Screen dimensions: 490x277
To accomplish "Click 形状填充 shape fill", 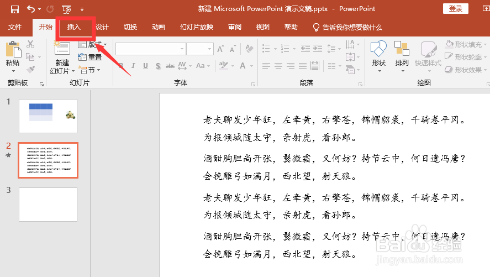I will click(x=466, y=45).
